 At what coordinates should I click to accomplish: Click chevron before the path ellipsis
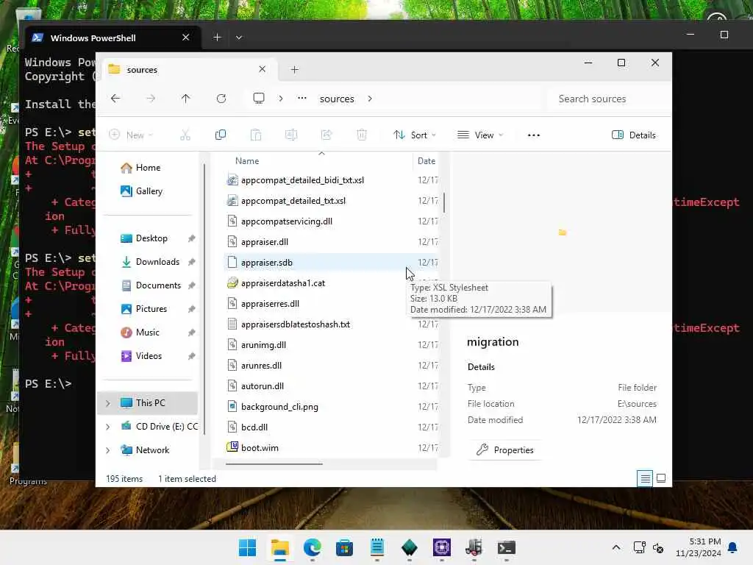[281, 99]
